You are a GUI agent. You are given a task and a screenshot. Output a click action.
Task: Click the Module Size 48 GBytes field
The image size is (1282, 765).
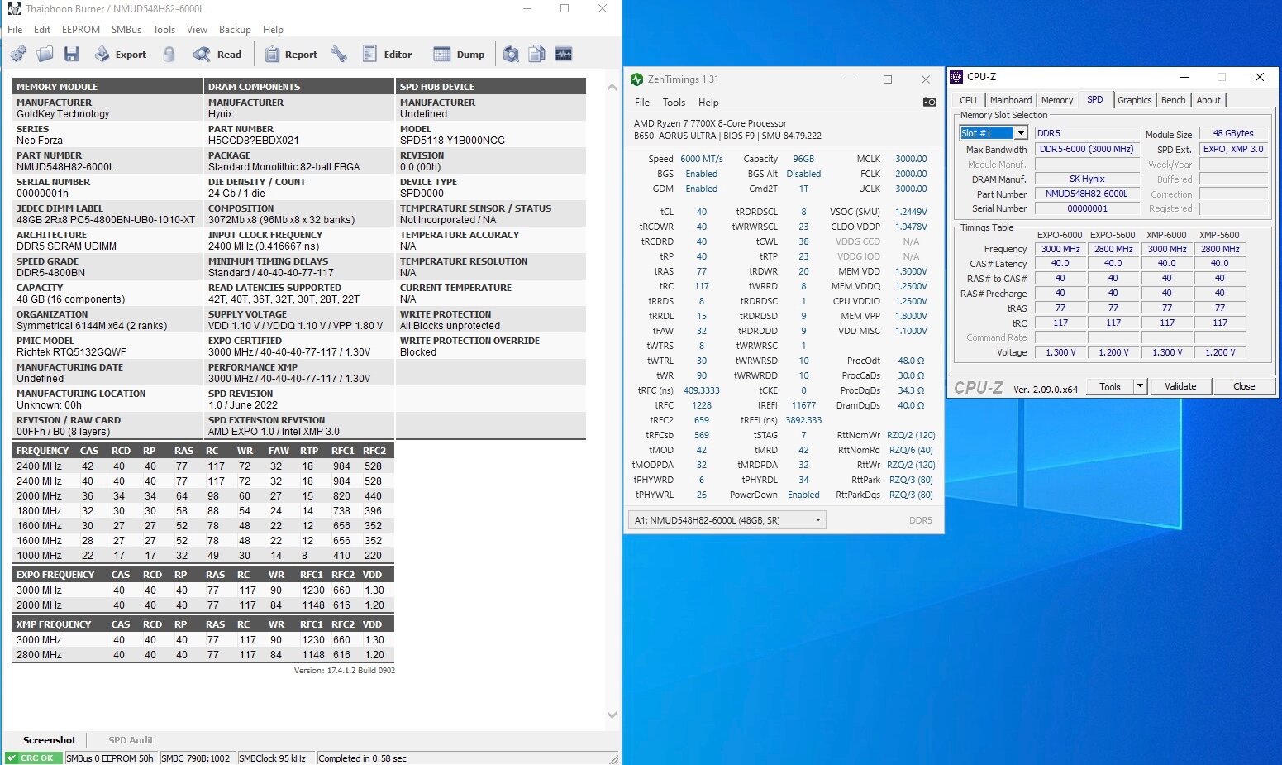pos(1233,133)
